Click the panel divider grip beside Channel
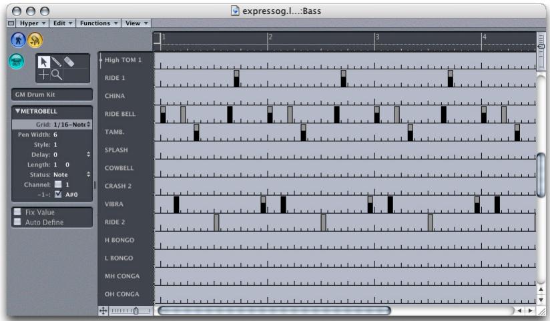 coord(95,185)
